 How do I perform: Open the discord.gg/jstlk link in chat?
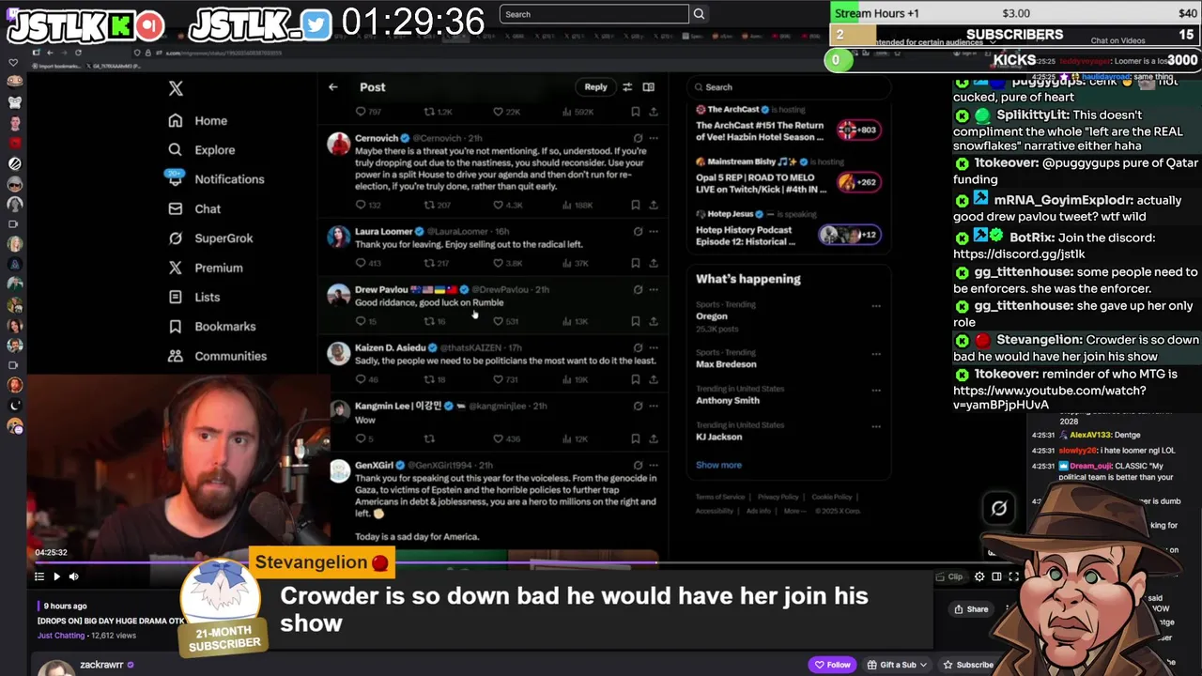click(1019, 253)
